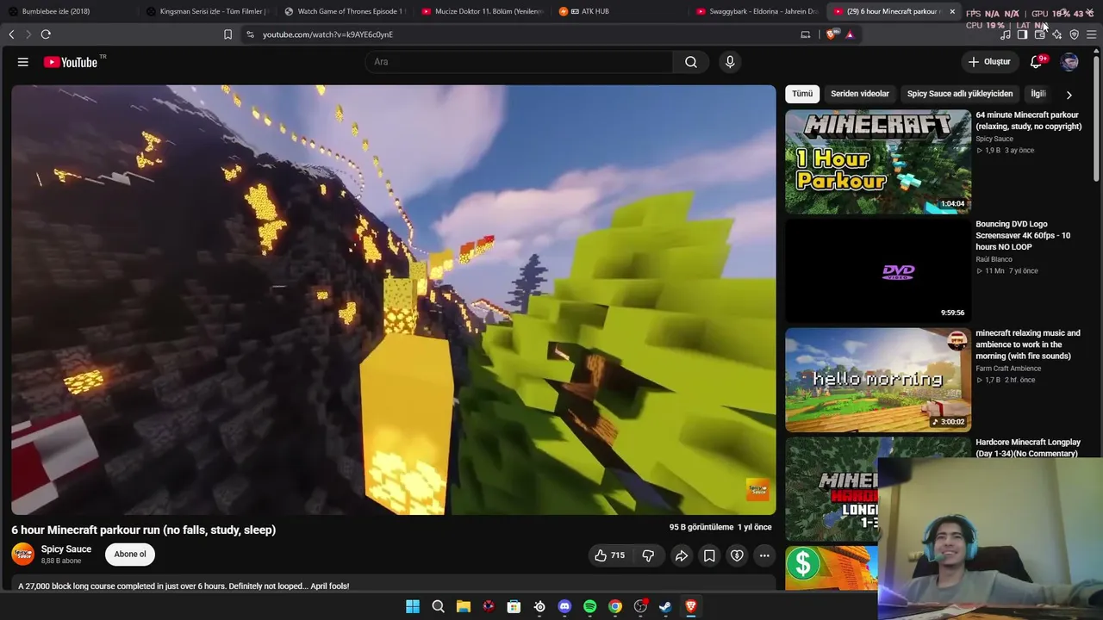Viewport: 1103px width, 620px height.
Task: Open Spotify from the taskbar
Action: (590, 606)
